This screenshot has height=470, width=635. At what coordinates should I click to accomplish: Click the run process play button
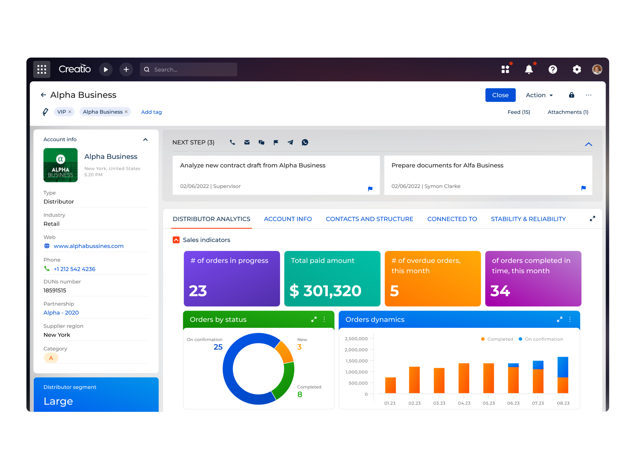click(106, 69)
